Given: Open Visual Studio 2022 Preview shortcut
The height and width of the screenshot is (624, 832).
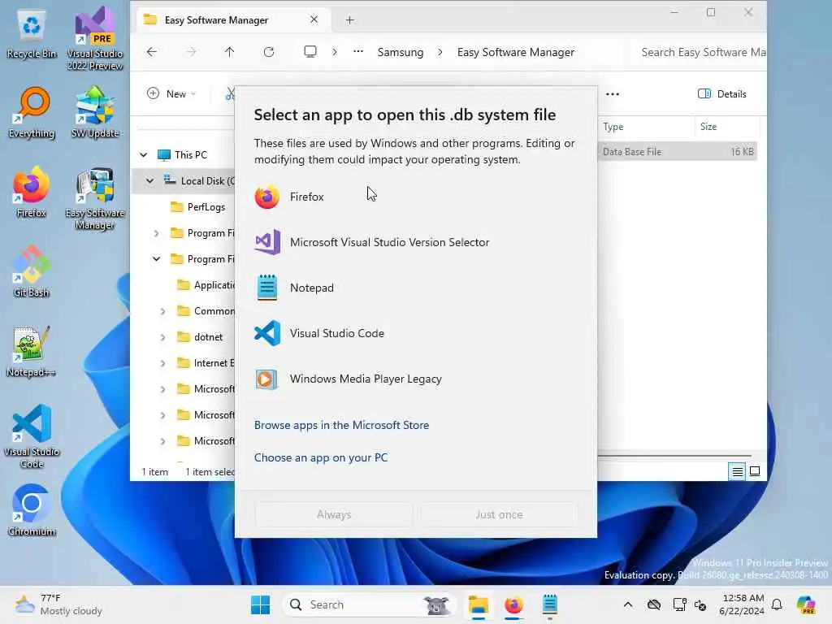Looking at the screenshot, I should [x=95, y=38].
